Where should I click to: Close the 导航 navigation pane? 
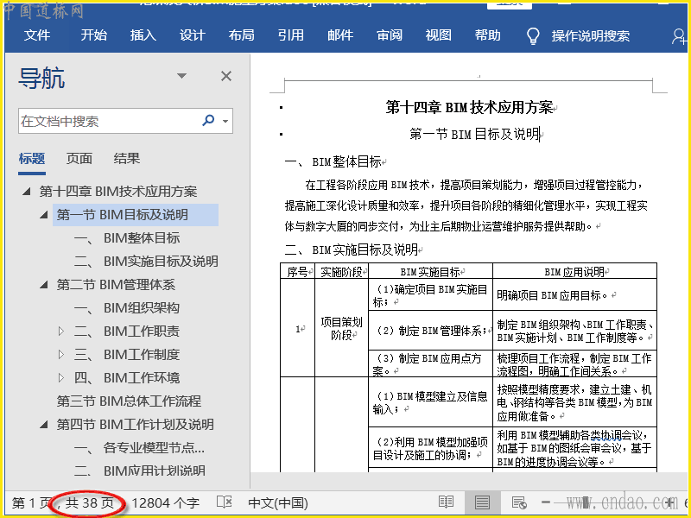coord(226,77)
